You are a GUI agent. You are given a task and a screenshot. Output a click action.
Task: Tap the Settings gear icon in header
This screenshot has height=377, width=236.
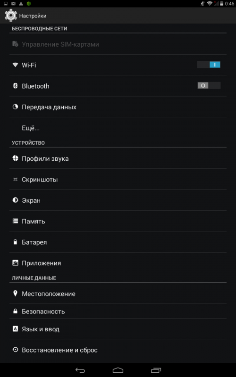click(11, 16)
